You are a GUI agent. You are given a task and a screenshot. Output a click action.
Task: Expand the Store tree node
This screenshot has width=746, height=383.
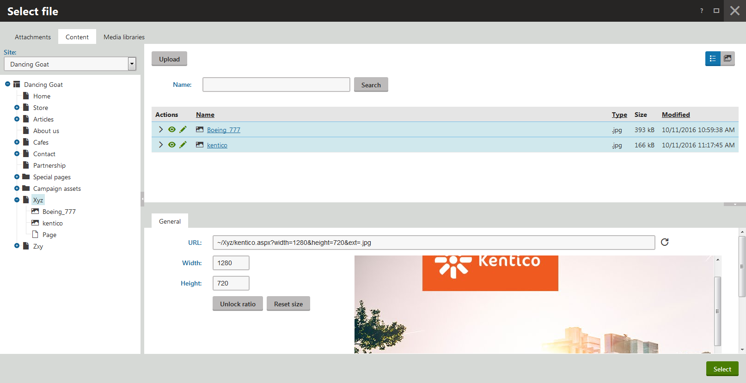point(17,107)
